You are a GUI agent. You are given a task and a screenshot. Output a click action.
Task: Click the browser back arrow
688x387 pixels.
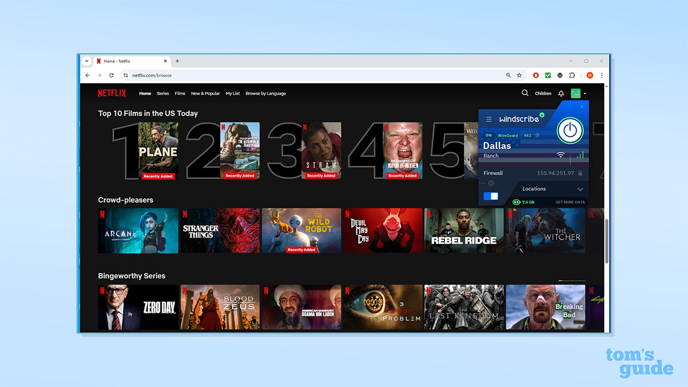[88, 75]
